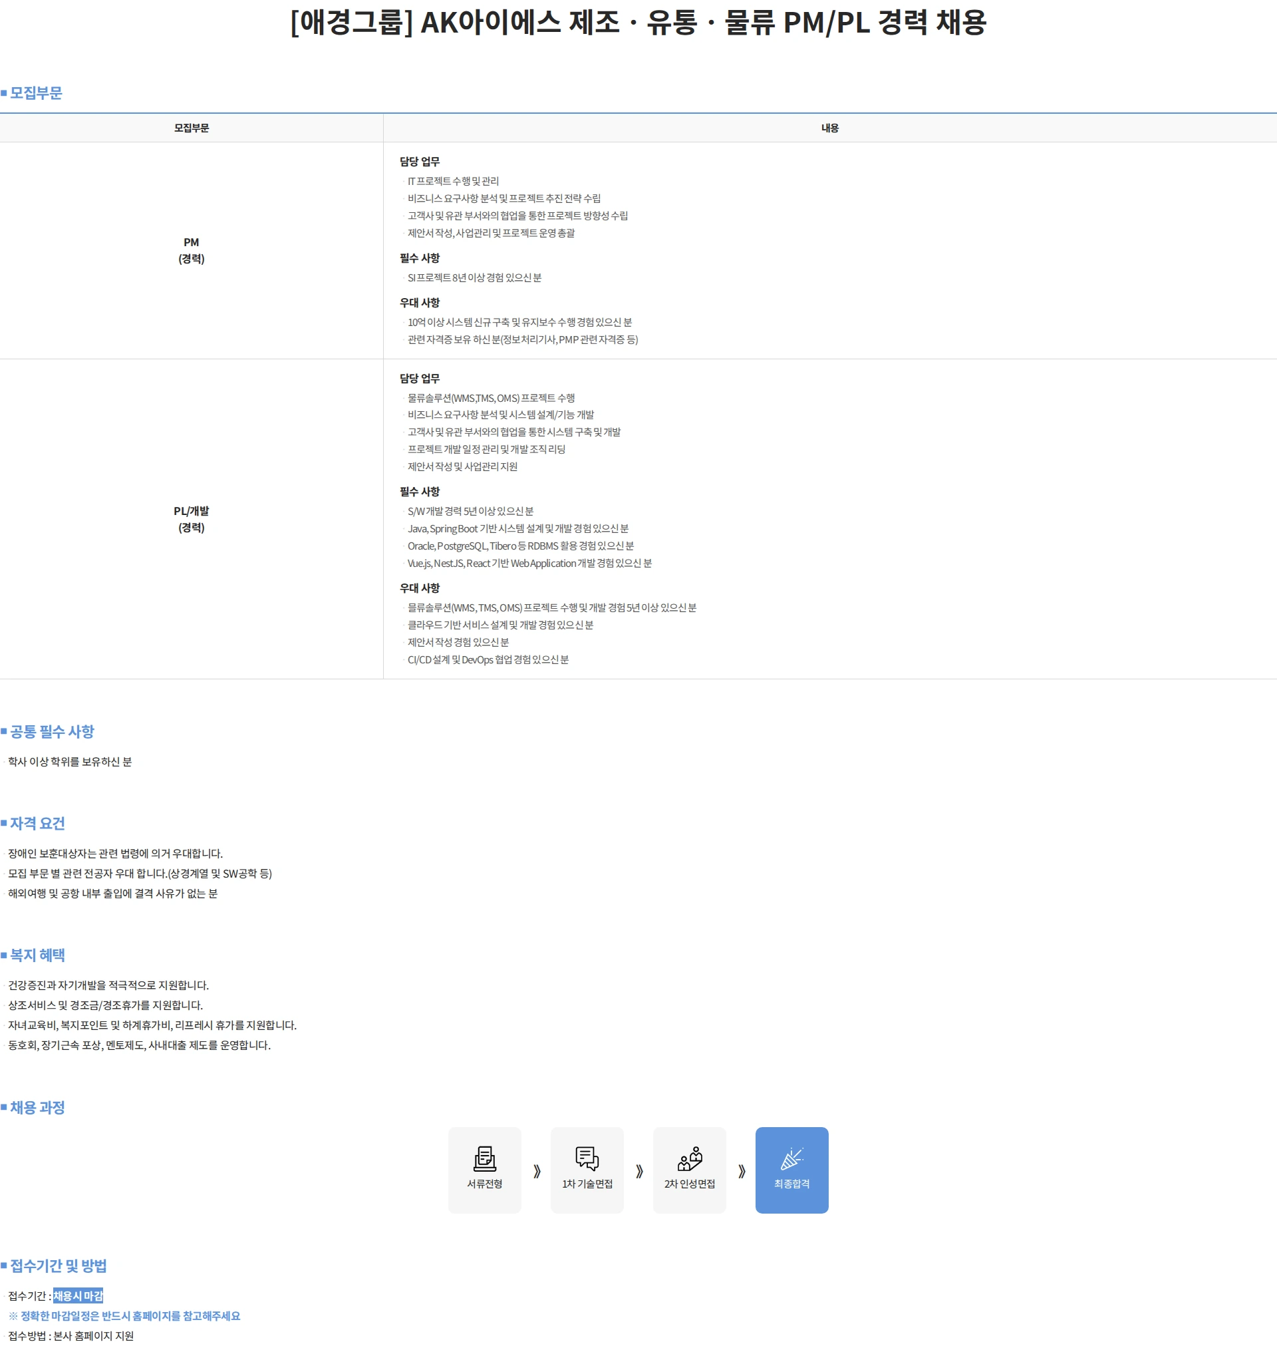Click the arrow between 1차 기술면접 and 2차 인성면접

coord(639,1172)
